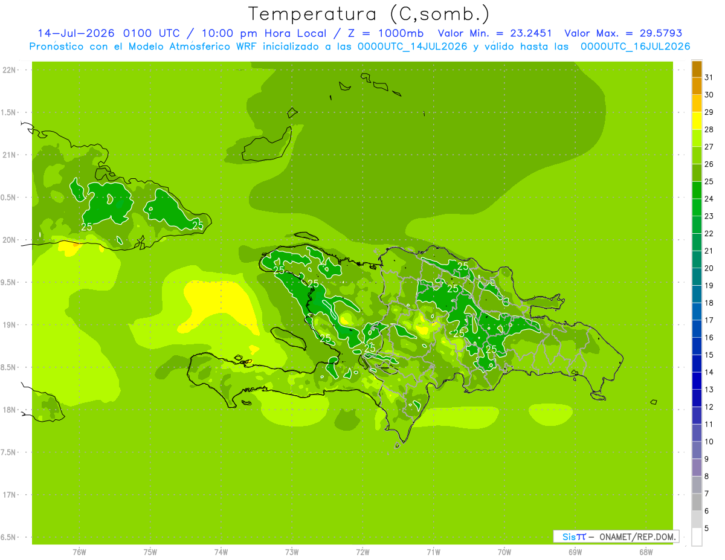Click the '25' value on the color legend
725x560 pixels.
click(709, 181)
